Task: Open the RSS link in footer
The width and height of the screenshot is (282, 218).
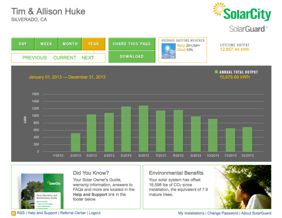Action: tap(21, 213)
